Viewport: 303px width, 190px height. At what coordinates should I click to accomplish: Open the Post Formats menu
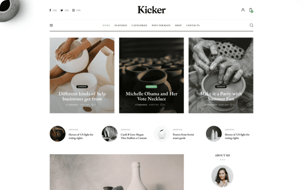[161, 25]
